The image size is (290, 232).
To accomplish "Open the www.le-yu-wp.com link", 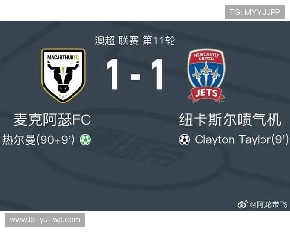I will [x=45, y=220].
